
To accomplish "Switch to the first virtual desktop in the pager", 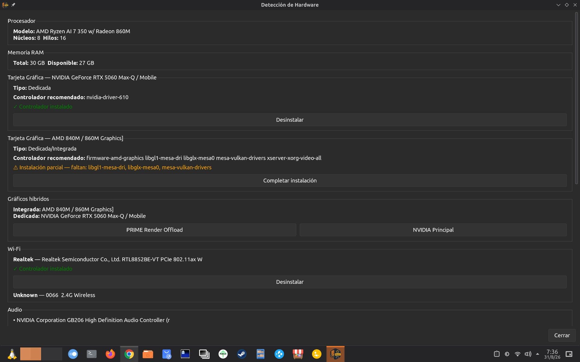I will [x=31, y=354].
